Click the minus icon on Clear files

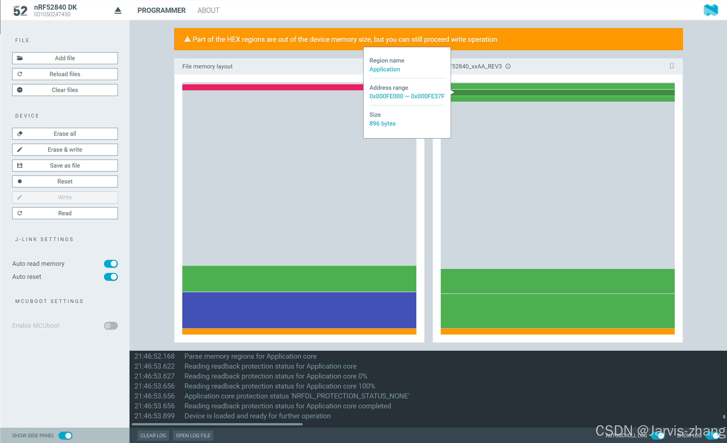[x=20, y=90]
